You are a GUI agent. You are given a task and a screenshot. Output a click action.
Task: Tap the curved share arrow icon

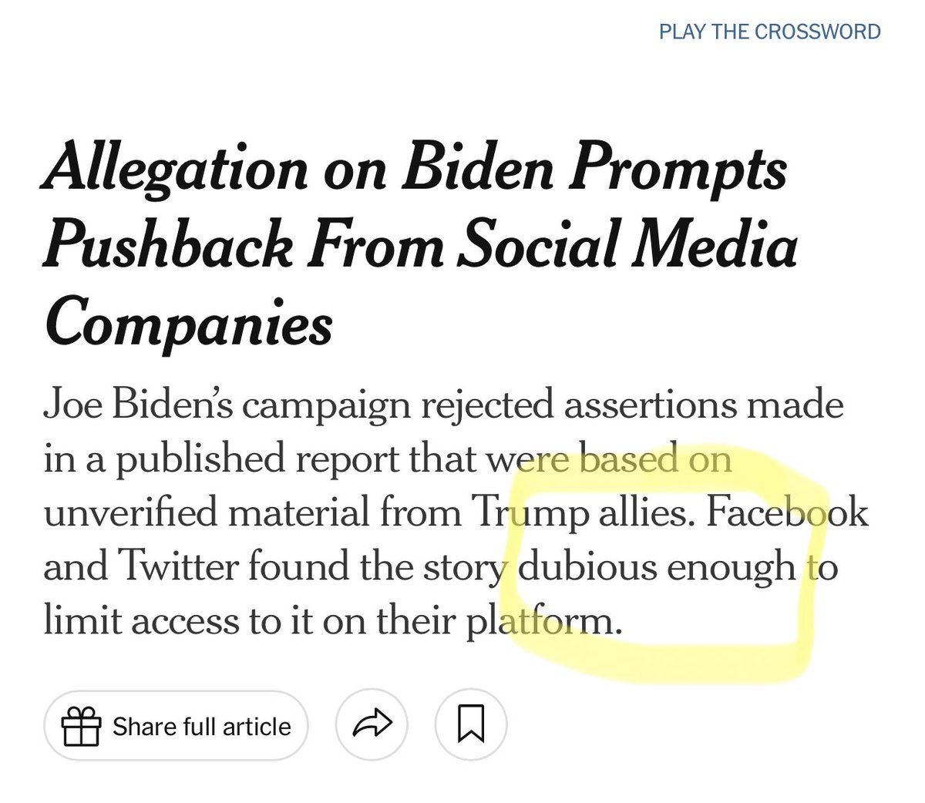pos(372,726)
